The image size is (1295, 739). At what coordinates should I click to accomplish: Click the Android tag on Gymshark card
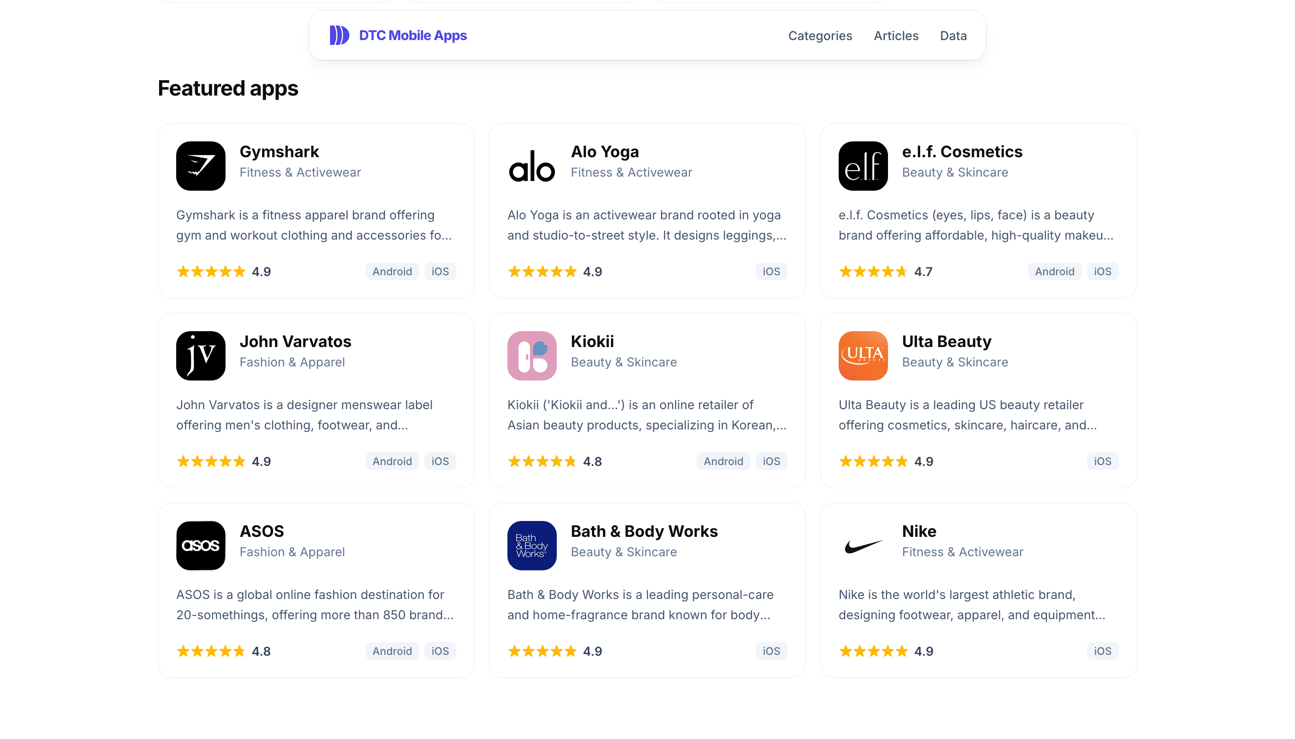point(392,272)
